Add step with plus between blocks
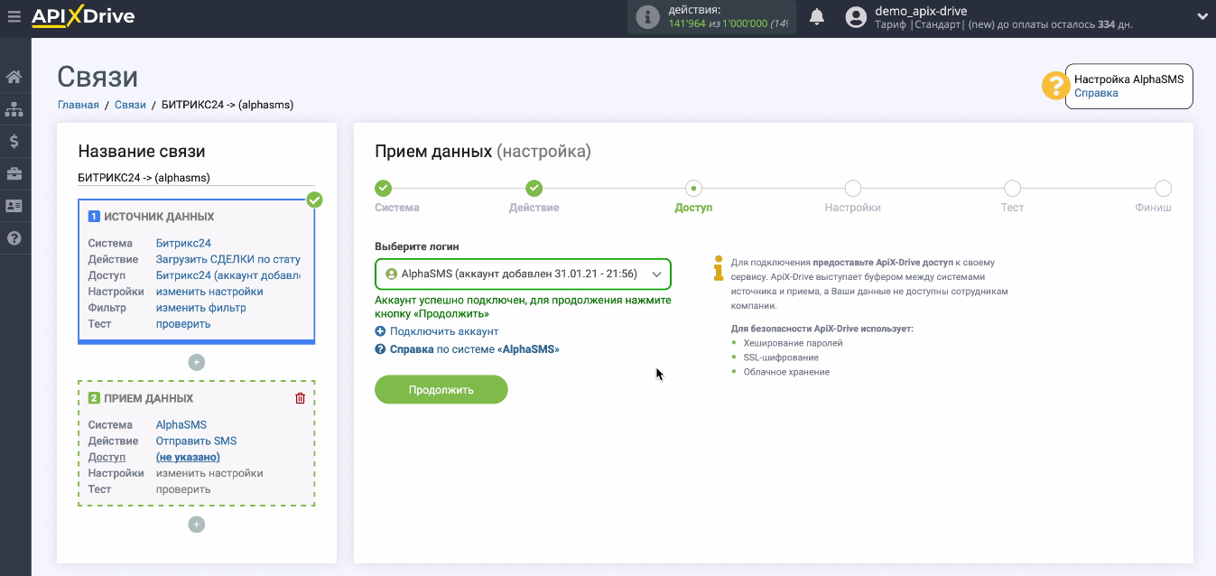 click(x=197, y=362)
